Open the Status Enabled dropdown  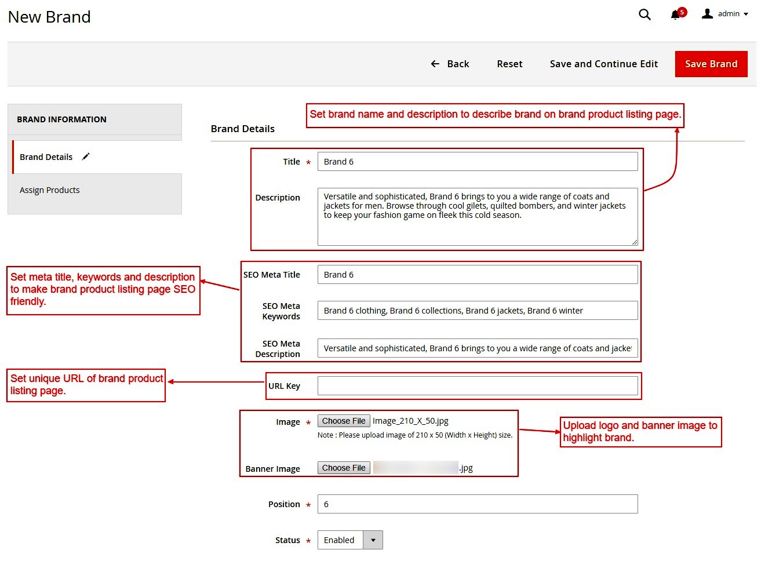(x=340, y=540)
